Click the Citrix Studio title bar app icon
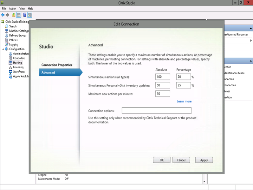The height and width of the screenshot is (190, 253). [2, 3]
